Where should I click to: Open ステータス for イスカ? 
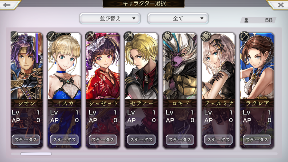(64, 140)
